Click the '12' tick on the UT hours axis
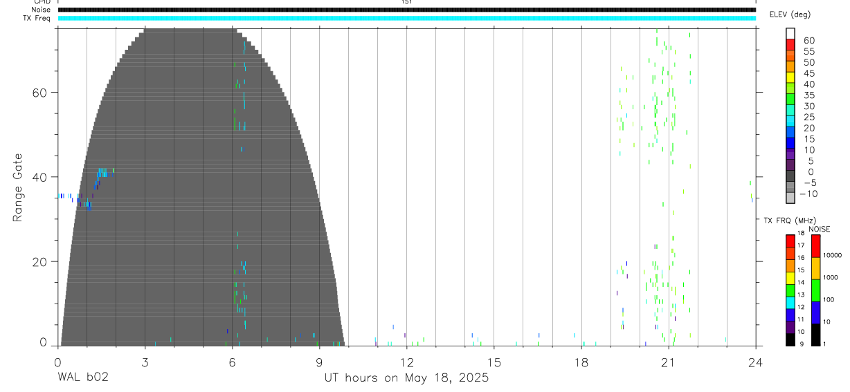 (x=406, y=362)
